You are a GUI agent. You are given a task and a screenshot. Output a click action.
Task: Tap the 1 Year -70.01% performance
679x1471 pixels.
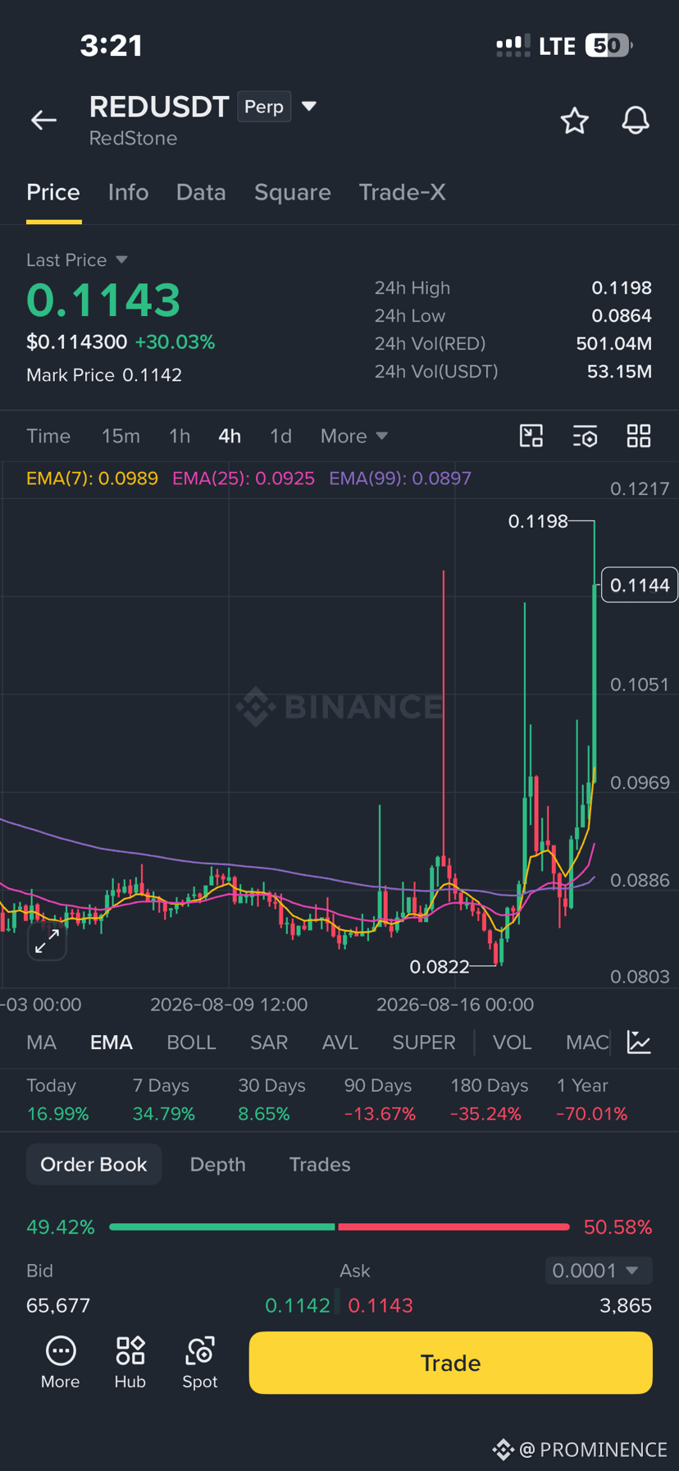tap(592, 1099)
